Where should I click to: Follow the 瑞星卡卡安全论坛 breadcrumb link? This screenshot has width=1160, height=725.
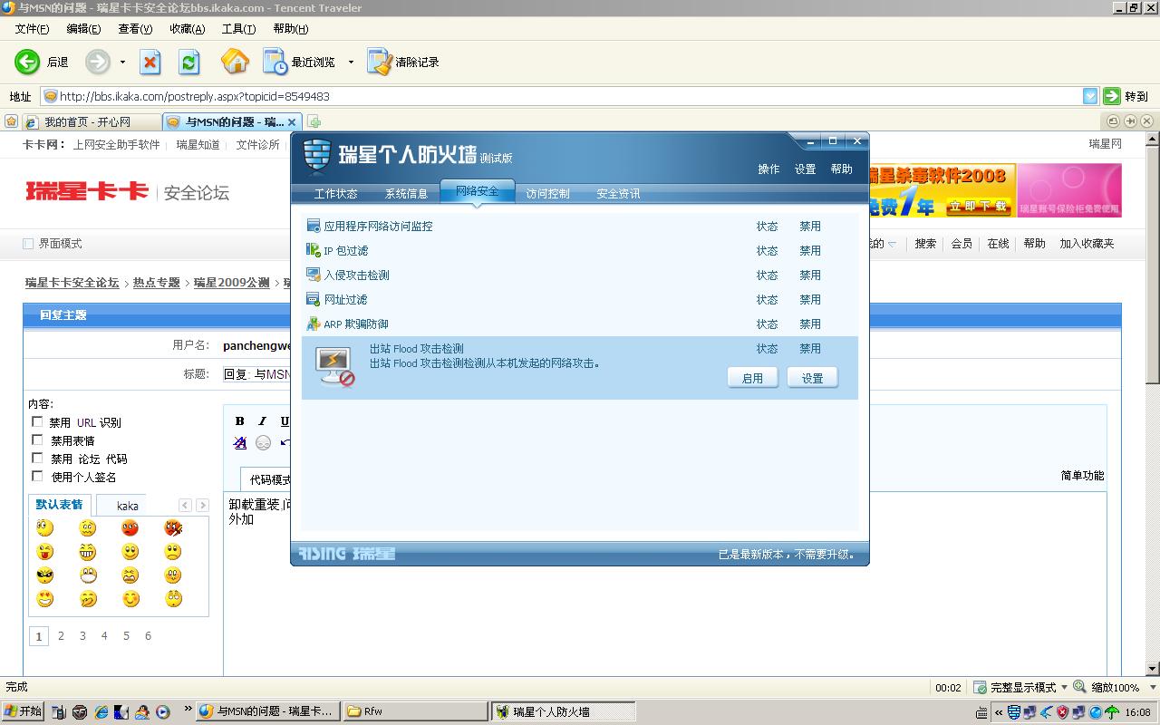(x=72, y=283)
